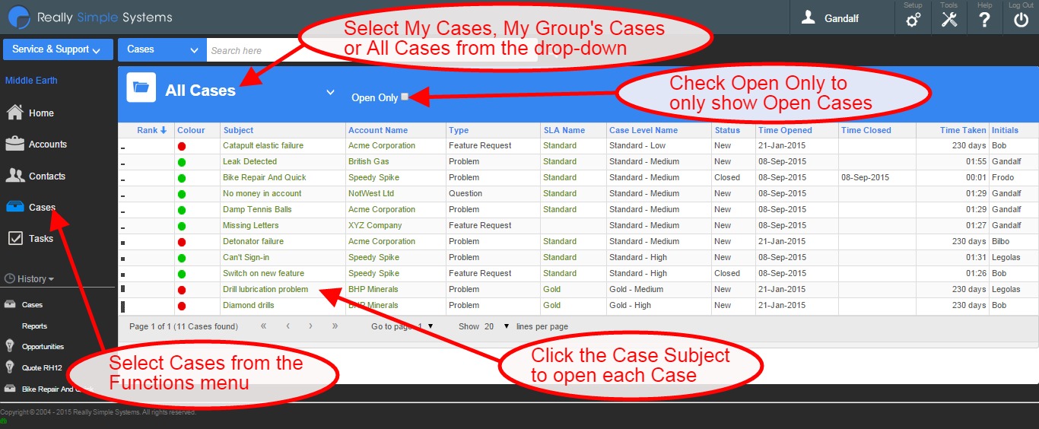
Task: Click the Accounts briefcase icon
Action: point(14,144)
